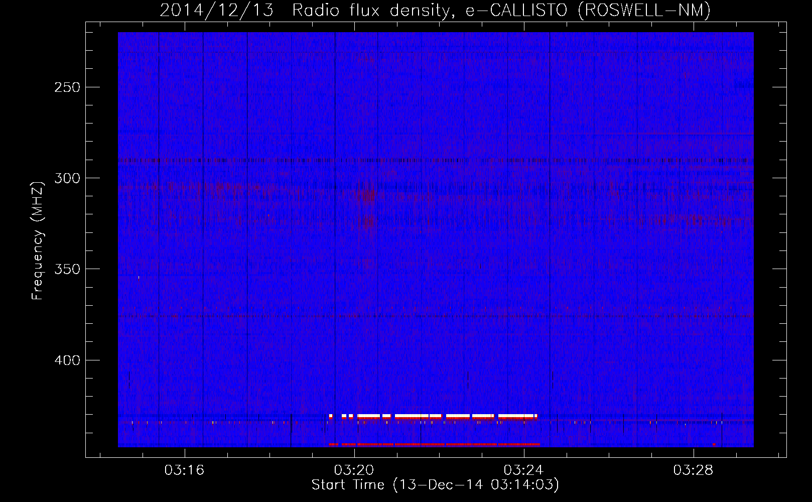The height and width of the screenshot is (502, 812).
Task: Click the 350 frequency tick label
Action: pyautogui.click(x=67, y=269)
